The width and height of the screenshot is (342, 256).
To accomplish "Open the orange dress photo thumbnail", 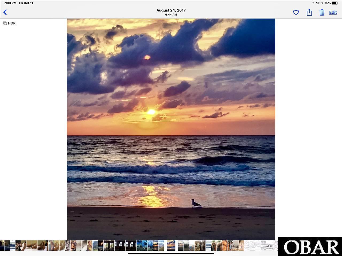I will click(x=225, y=246).
